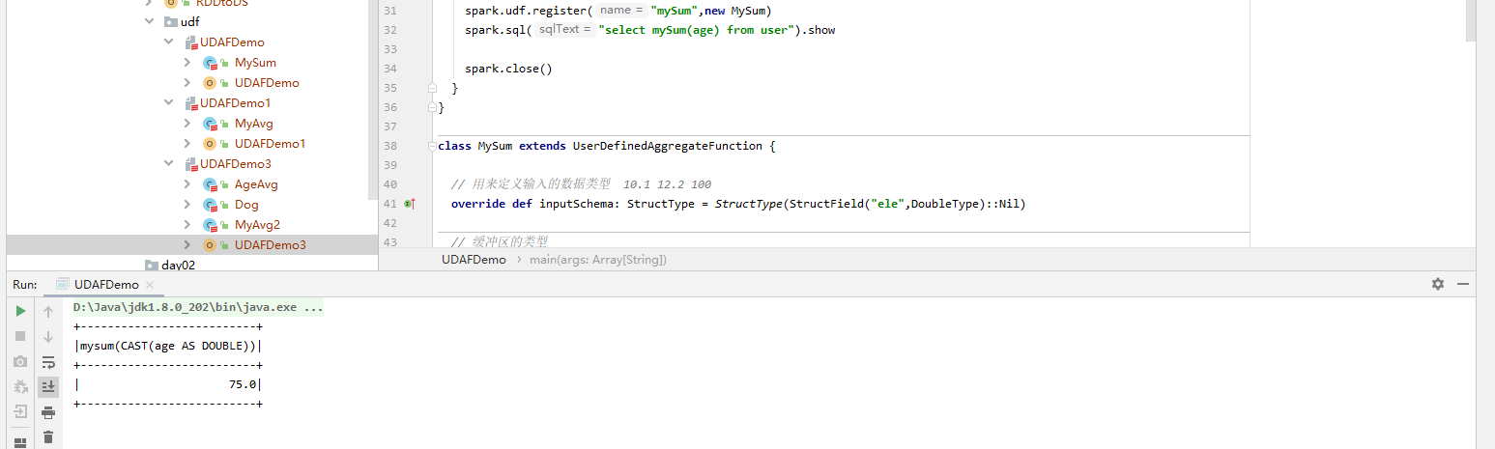
Task: Select the day02 folder in project tree
Action: click(178, 265)
